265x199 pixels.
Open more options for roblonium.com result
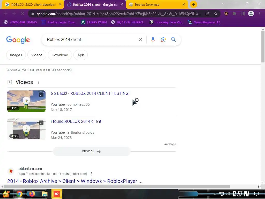click(x=91, y=174)
